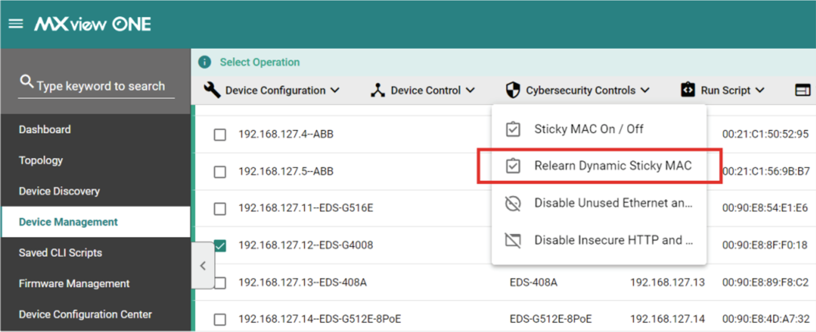Screen dimensions: 816x332
Task: Open Topology page from sidebar
Action: [96, 160]
